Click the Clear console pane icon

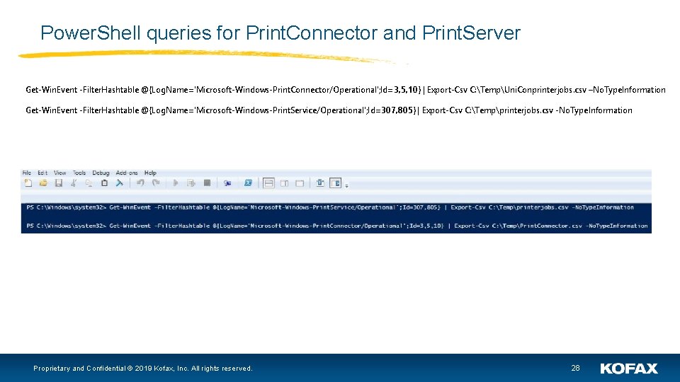(119, 183)
